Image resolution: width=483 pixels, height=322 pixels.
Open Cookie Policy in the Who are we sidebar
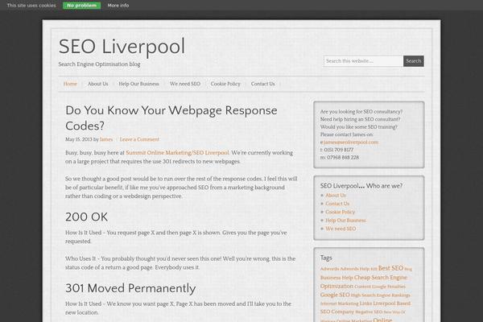pyautogui.click(x=341, y=212)
